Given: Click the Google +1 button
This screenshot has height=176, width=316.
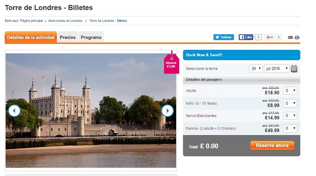Looking at the screenshot, I should click(x=269, y=37).
